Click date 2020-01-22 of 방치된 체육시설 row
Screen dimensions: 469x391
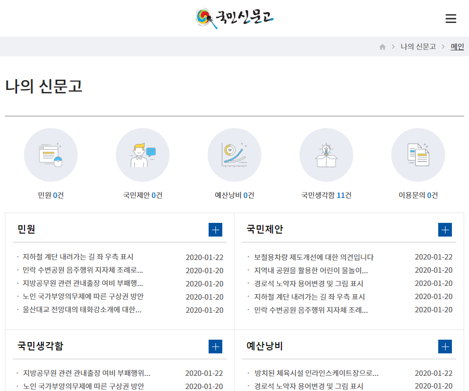pos(434,373)
